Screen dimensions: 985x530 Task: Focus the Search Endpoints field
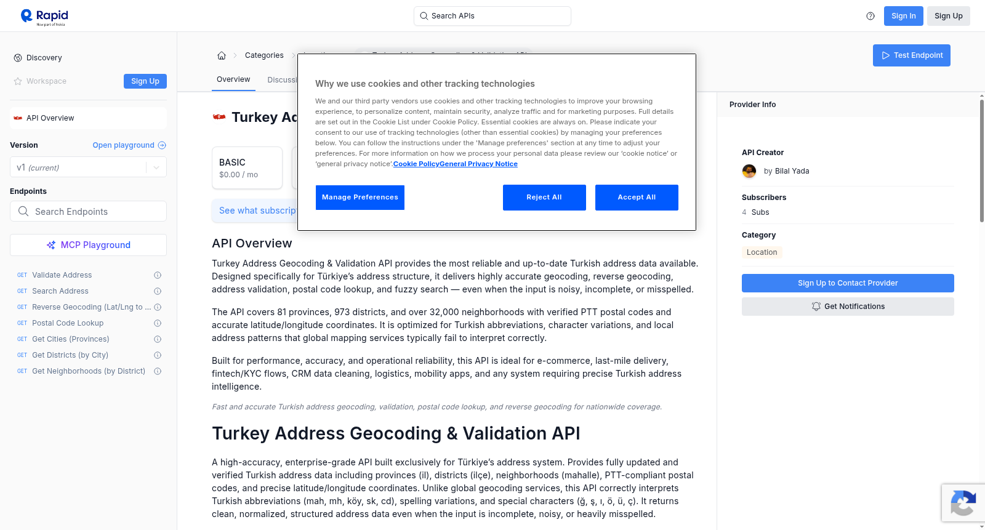[88, 211]
